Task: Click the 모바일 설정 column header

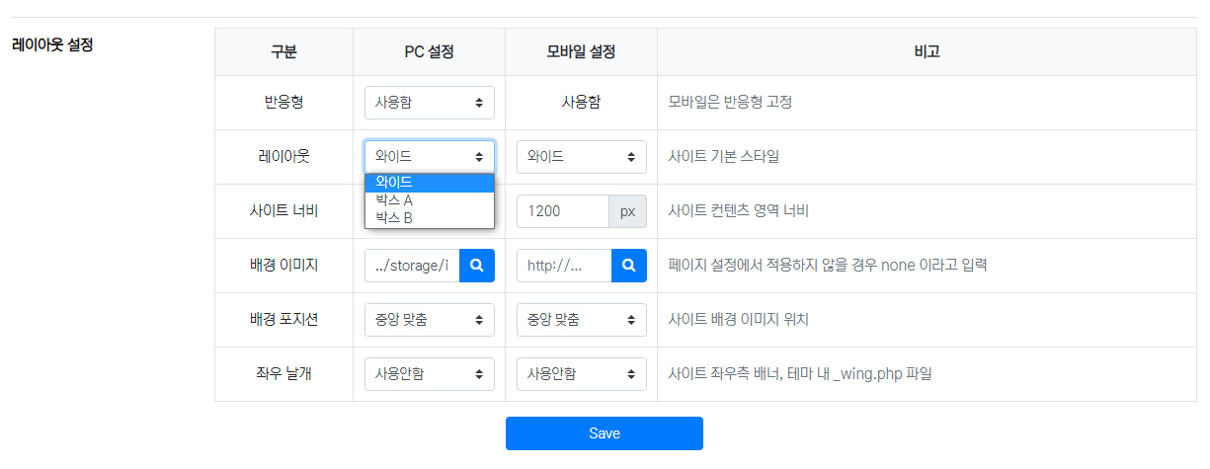Action: [581, 52]
